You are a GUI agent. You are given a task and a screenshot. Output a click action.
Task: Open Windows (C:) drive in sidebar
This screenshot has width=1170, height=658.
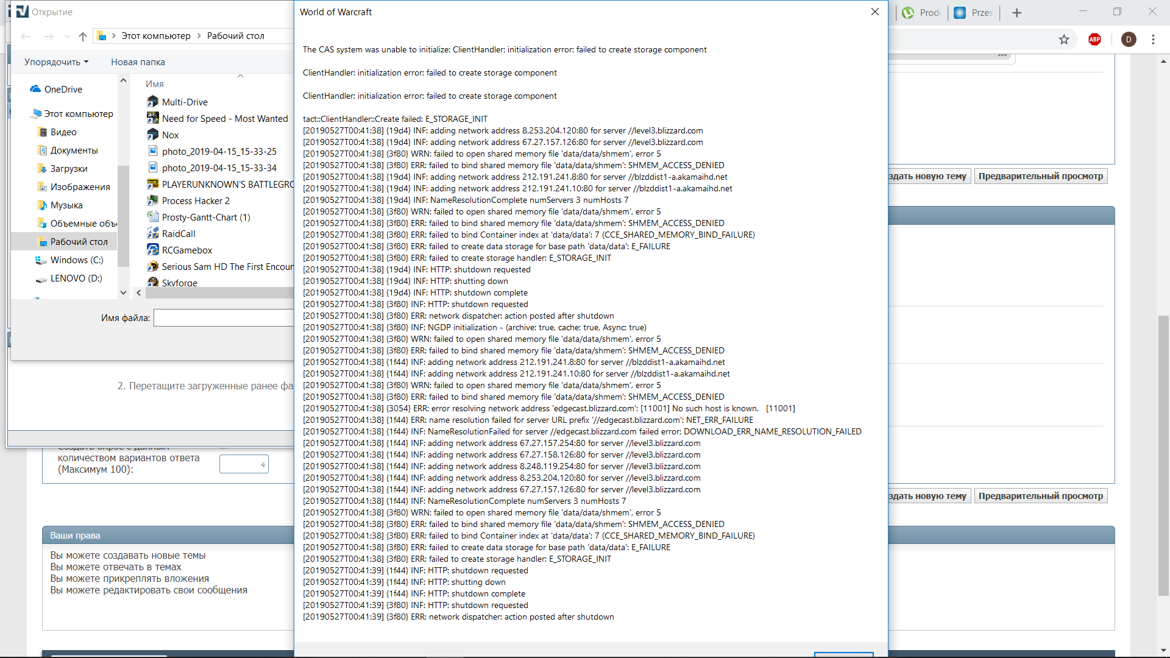coord(76,260)
